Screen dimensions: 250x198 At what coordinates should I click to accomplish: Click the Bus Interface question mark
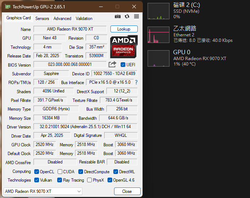[x=136, y=82]
